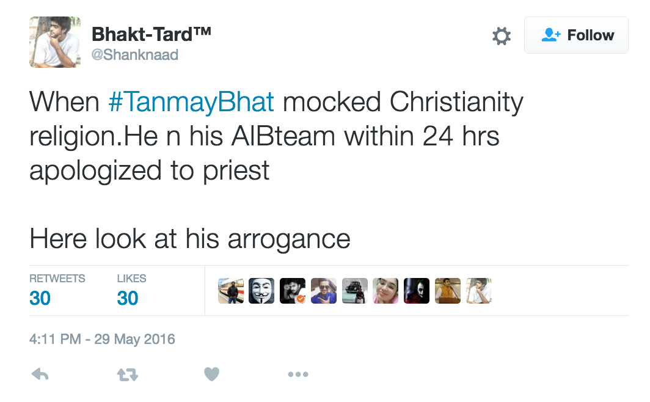650x402 pixels.
Task: Click the Guy Fawkes mask avatar
Action: tap(261, 291)
